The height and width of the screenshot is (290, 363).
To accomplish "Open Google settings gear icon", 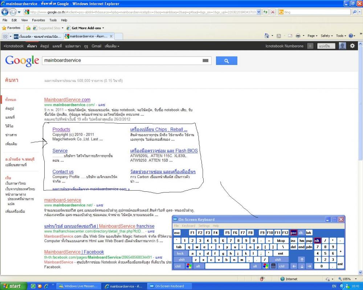I will pyautogui.click(x=352, y=46).
